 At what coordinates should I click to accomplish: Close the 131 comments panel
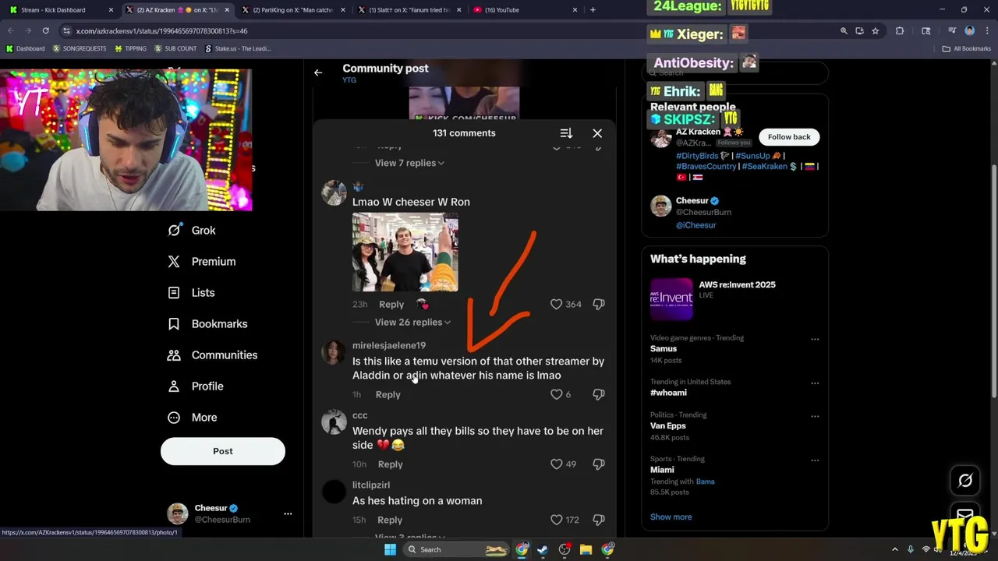point(597,133)
